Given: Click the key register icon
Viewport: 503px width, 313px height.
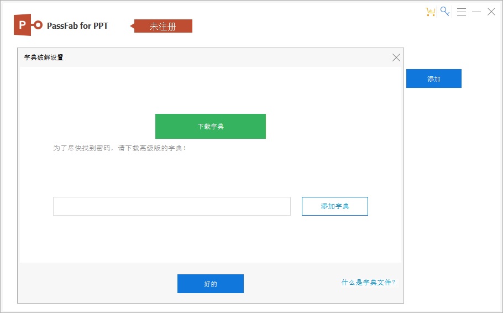Looking at the screenshot, I should coord(445,12).
